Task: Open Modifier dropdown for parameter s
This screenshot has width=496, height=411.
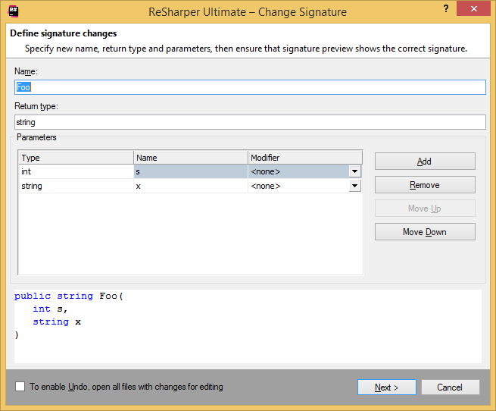Action: pos(354,172)
